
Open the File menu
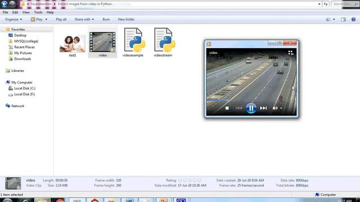pos(5,12)
